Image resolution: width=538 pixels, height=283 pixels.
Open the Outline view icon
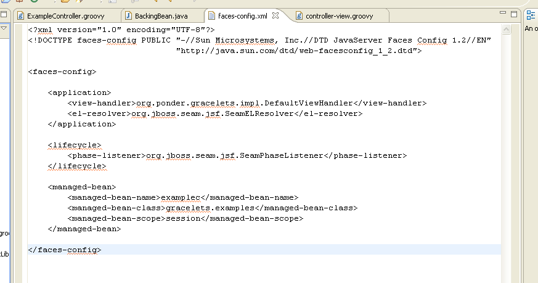[x=530, y=15]
